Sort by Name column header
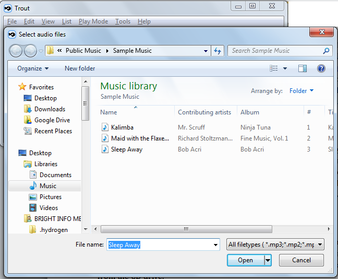Image resolution: width=338 pixels, height=279 pixels. [108, 112]
